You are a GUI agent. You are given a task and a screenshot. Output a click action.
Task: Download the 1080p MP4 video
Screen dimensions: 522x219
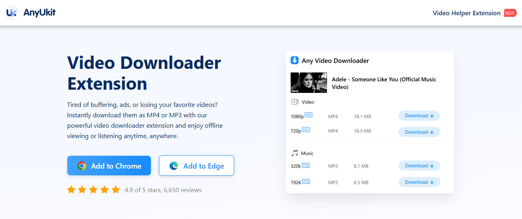tap(420, 116)
